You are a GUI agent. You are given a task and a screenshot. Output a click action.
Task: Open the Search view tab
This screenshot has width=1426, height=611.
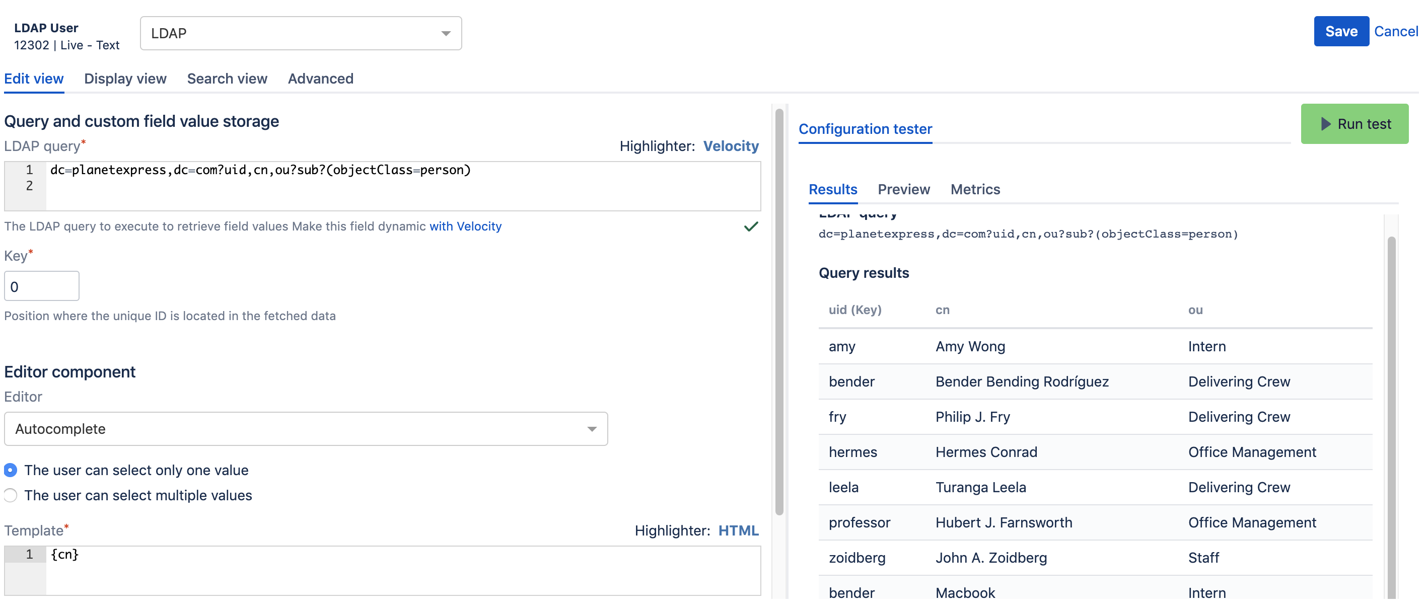tap(227, 79)
